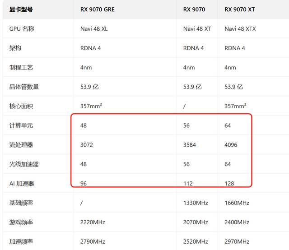Click the 96 AI accelerators value
Viewport: 289px width, 250px height.
click(x=84, y=184)
